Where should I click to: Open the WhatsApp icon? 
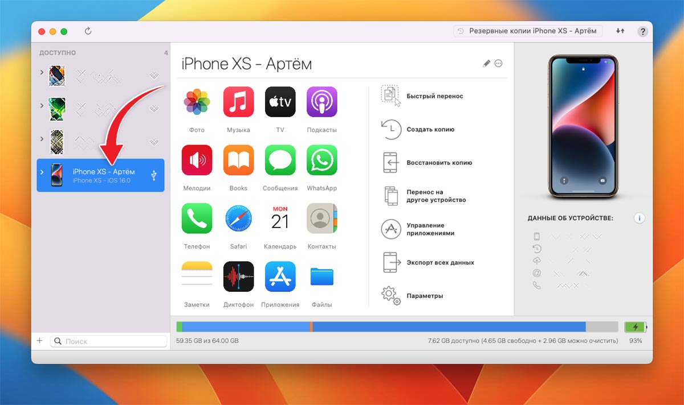click(x=321, y=160)
